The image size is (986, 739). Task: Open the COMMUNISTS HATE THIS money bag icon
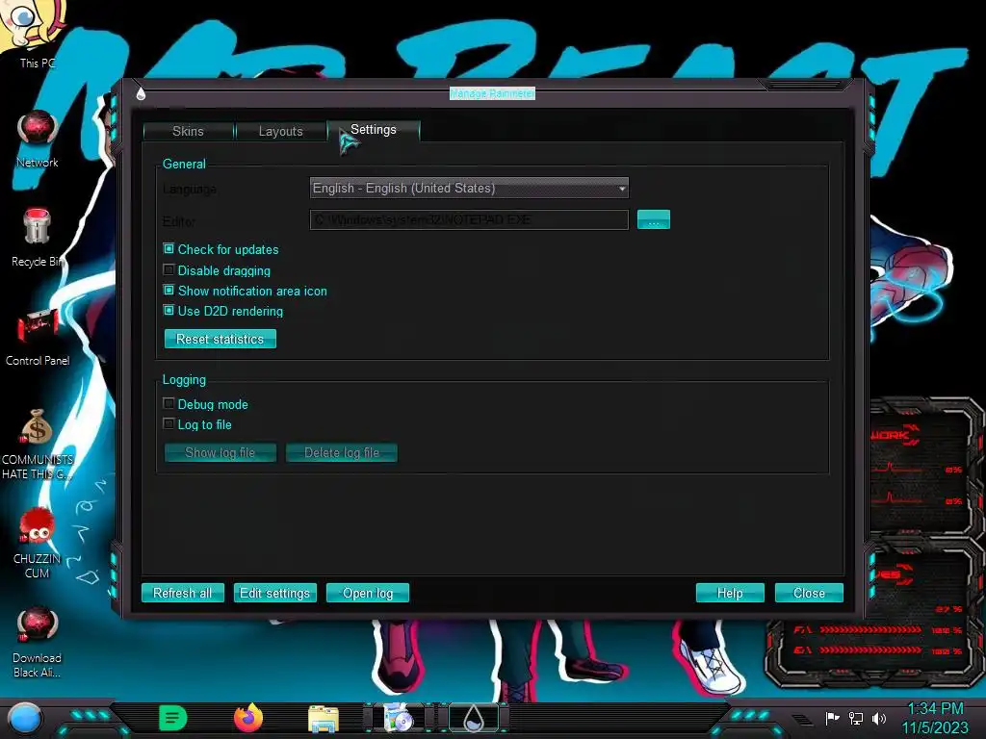coord(38,444)
